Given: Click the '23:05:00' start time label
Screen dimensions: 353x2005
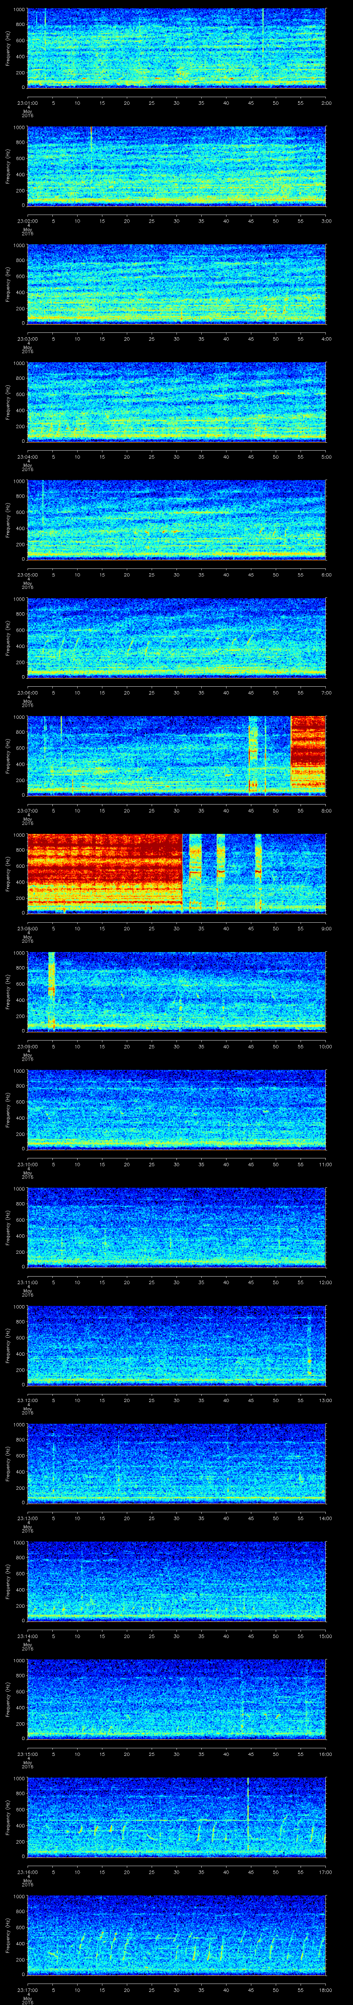Looking at the screenshot, I should tap(28, 574).
